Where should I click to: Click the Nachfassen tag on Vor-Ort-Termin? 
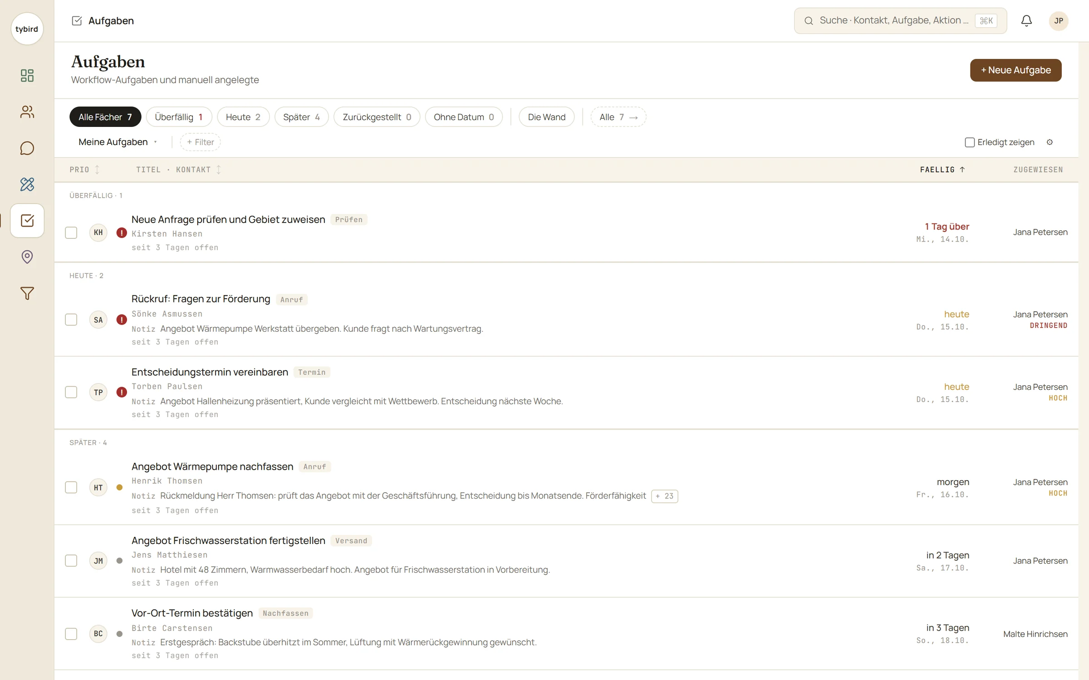[x=285, y=613]
